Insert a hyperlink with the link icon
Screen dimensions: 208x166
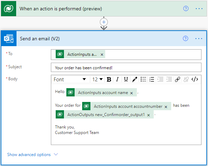[177, 80]
